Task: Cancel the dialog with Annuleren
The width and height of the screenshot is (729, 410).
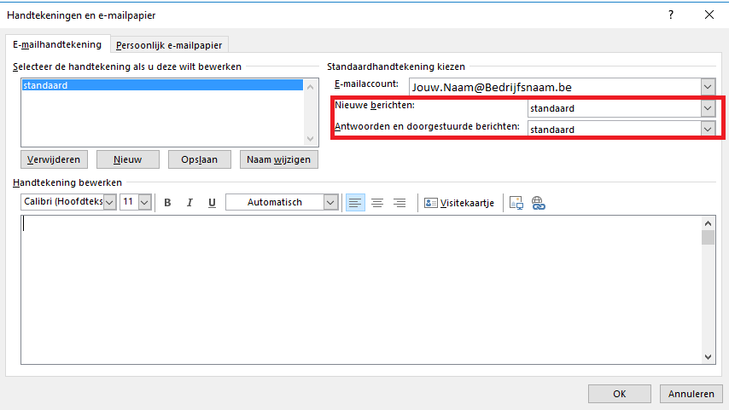Action: tap(691, 394)
